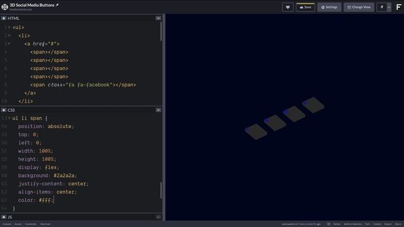
Task: Collapse the <ul> code fold arrow
Action: tap(9, 27)
